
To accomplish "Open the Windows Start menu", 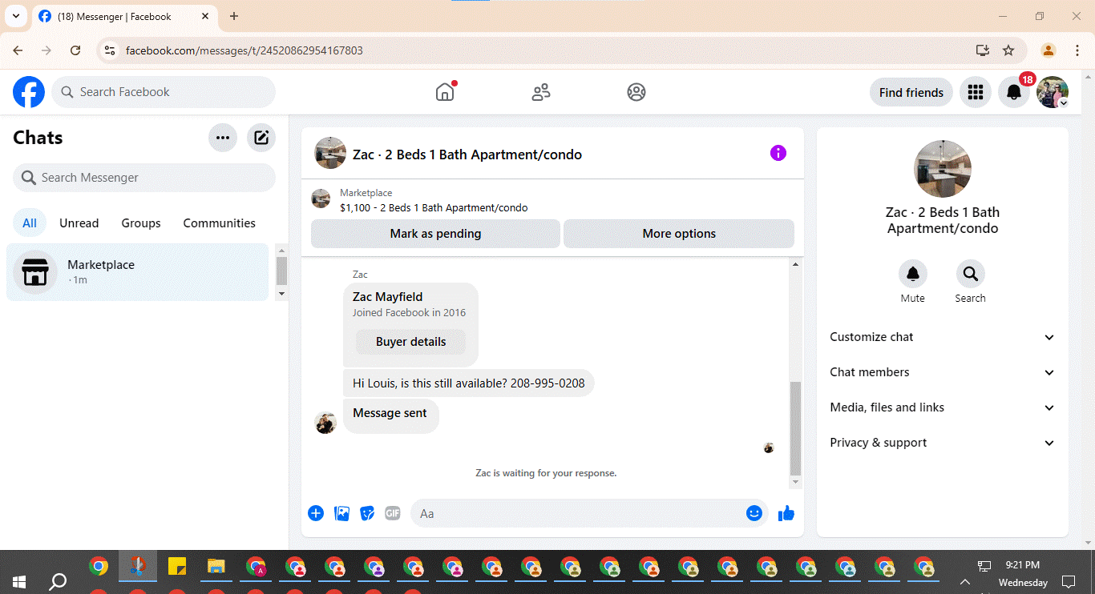I will pyautogui.click(x=18, y=581).
